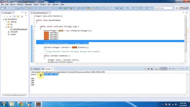Image resolution: width=190 pixels, height=107 pixels.
Task: Maximize the editor area
Action: 187,13
